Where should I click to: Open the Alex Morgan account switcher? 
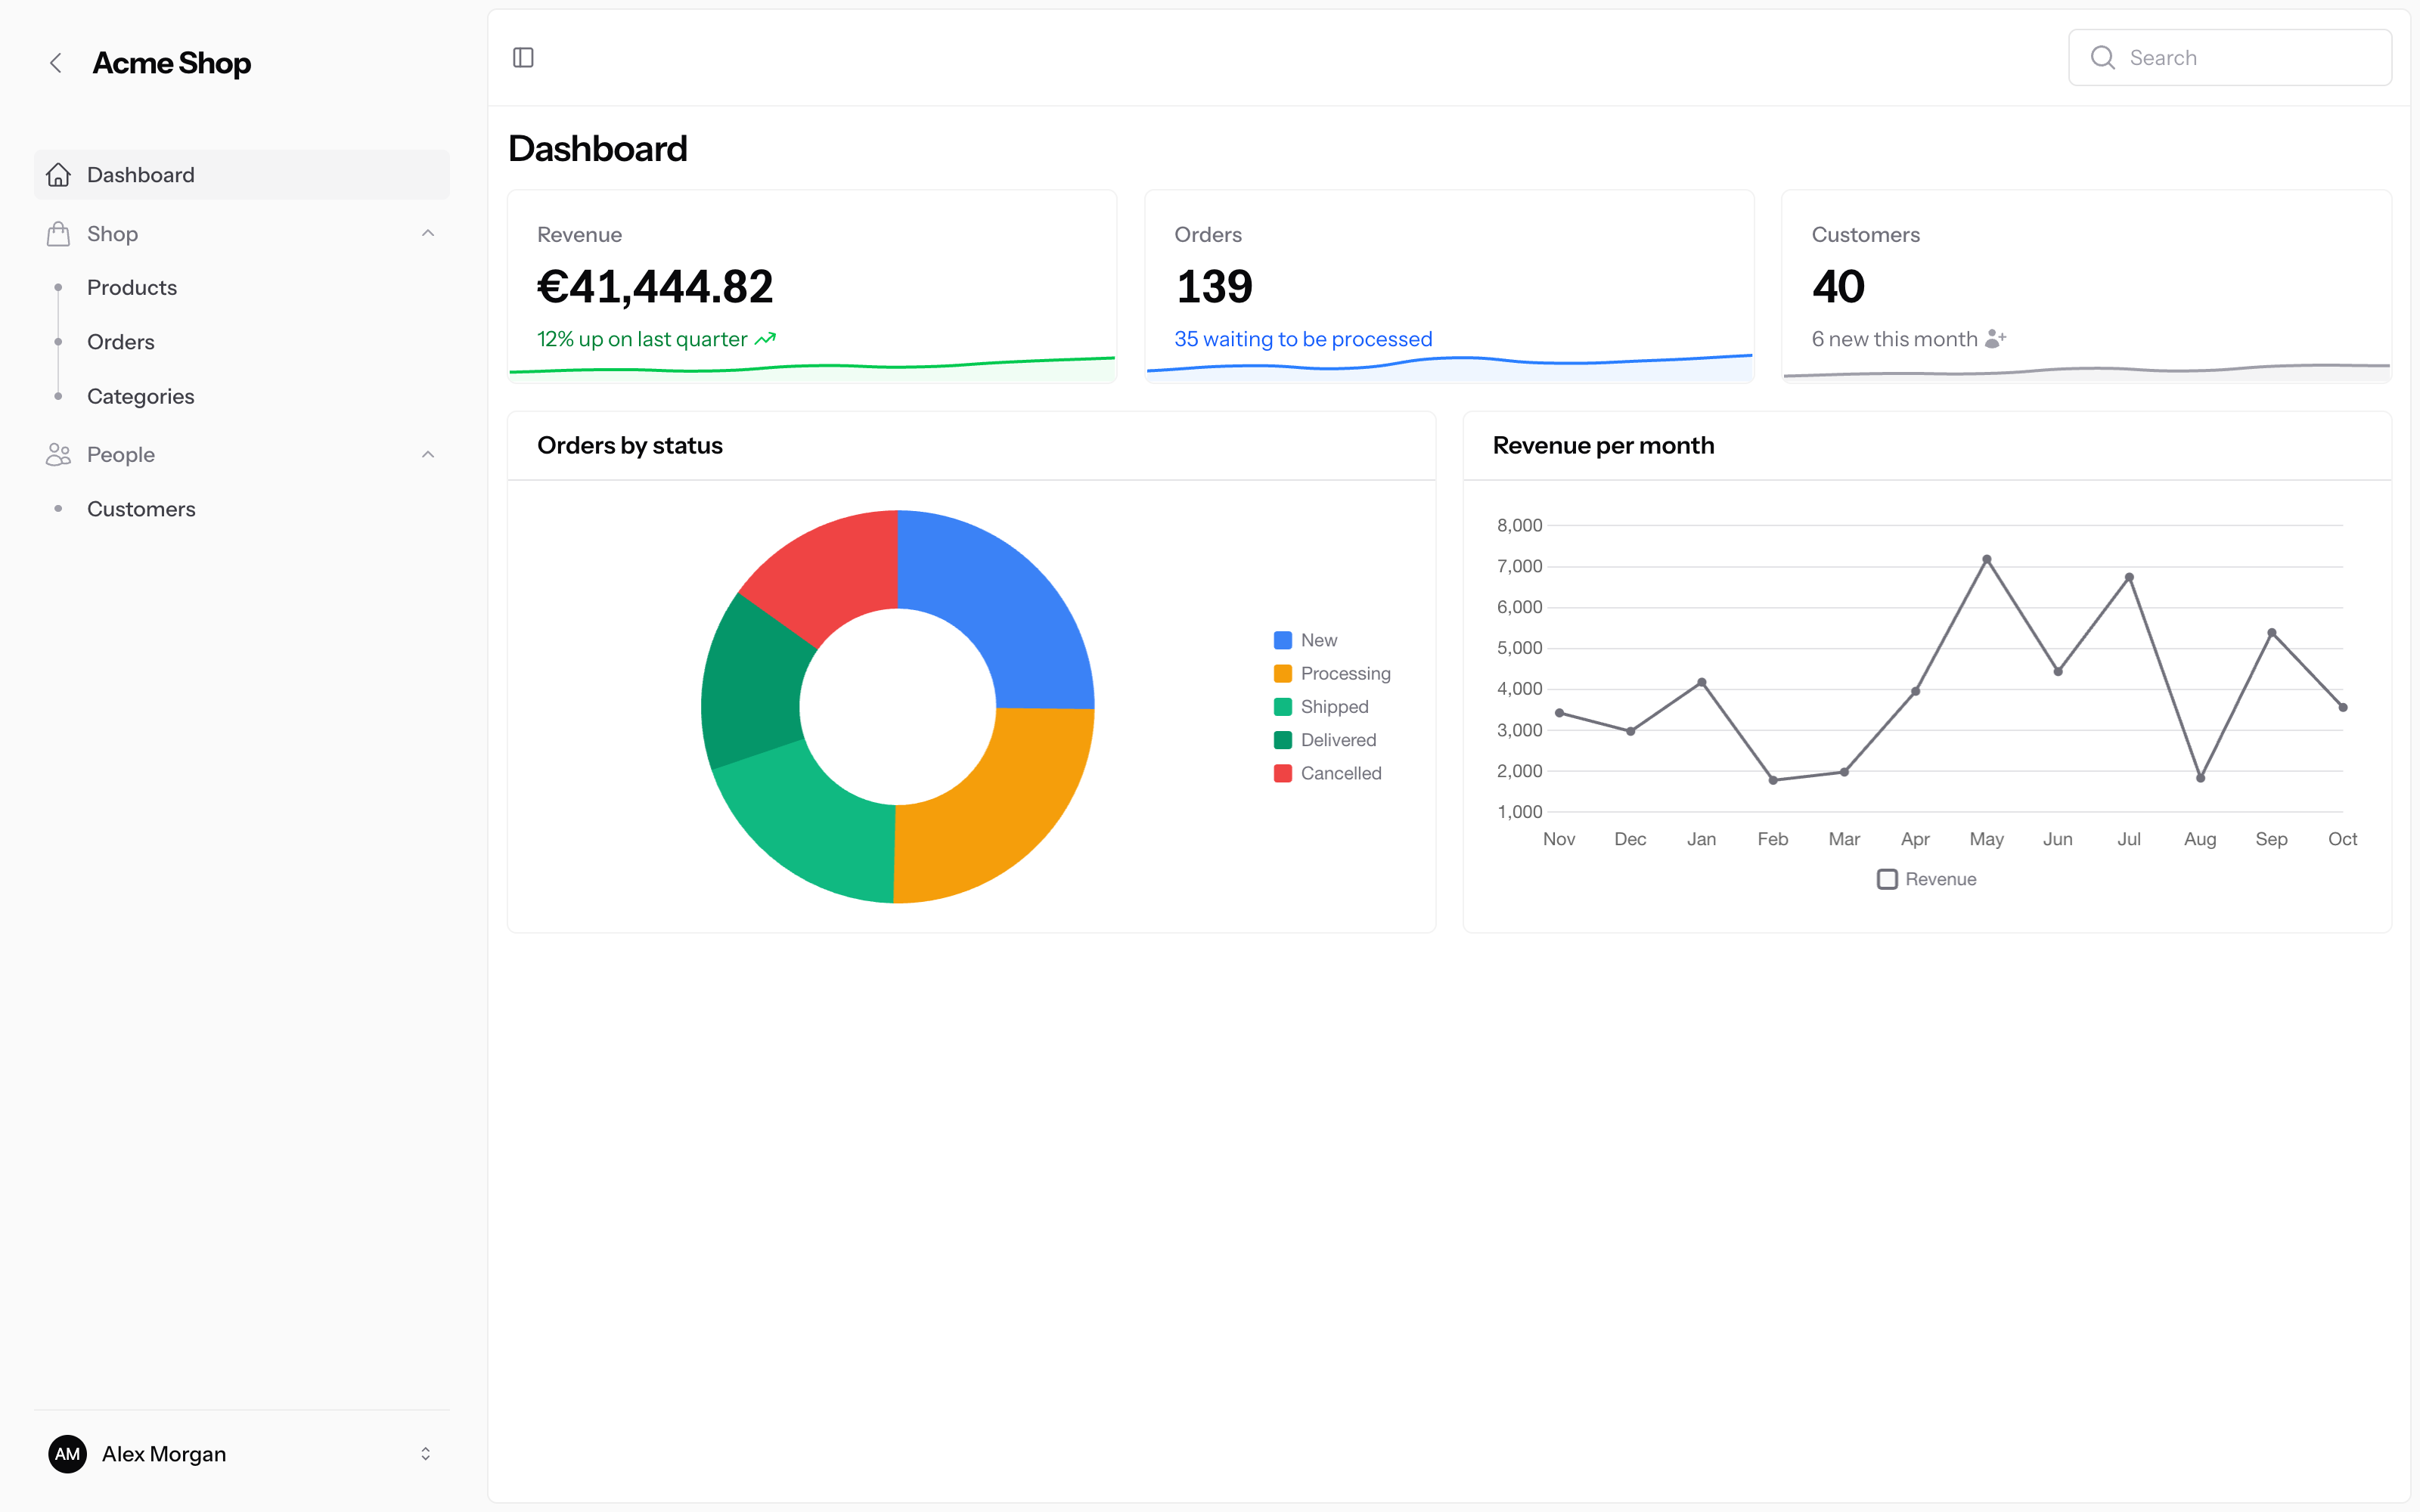[426, 1454]
